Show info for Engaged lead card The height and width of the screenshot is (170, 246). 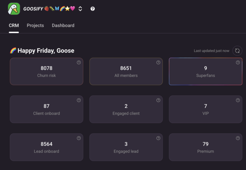click(158, 138)
